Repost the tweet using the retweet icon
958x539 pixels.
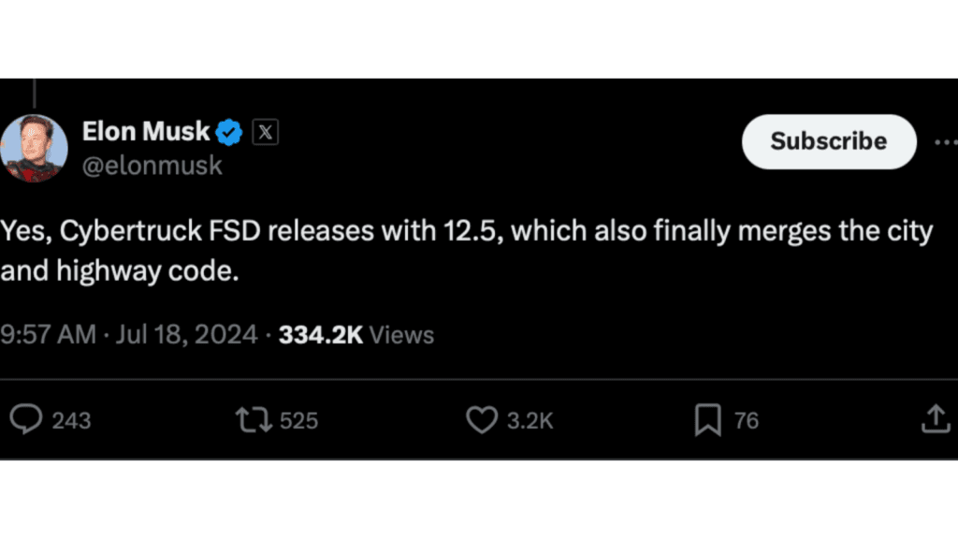tap(253, 420)
